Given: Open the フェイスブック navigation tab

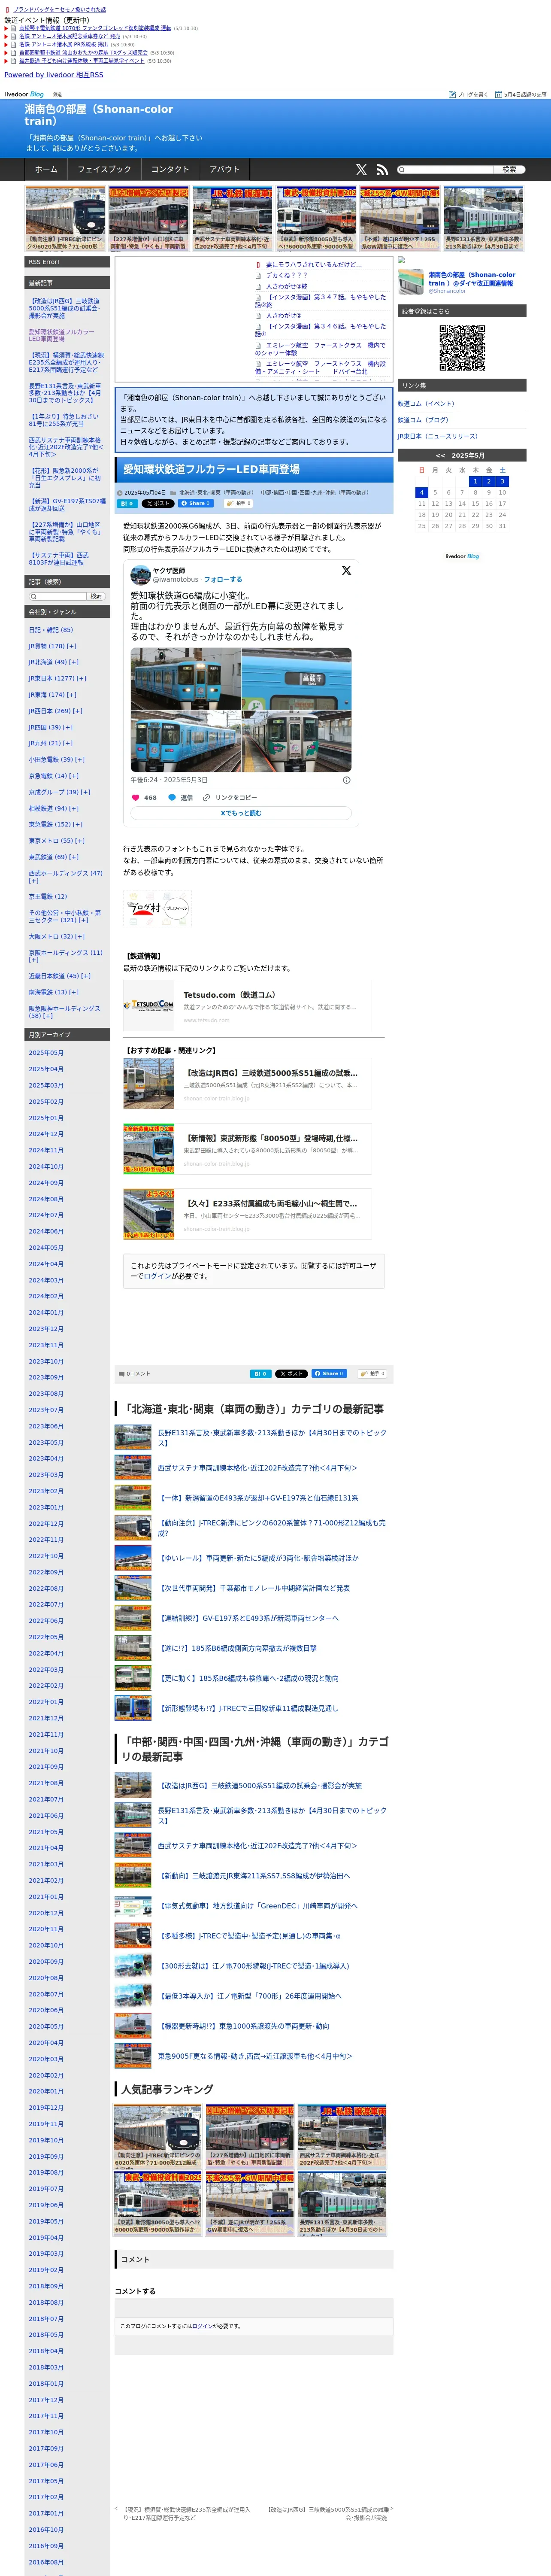Looking at the screenshot, I should 104,170.
